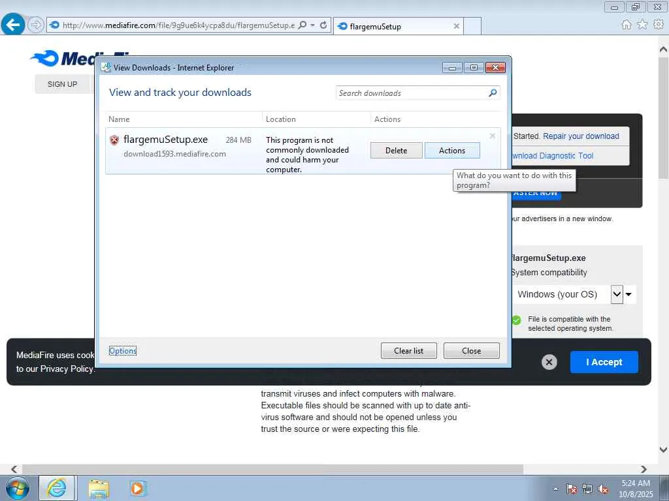Click the horizontal scrollbar right arrow
Viewport: 669px width, 501px height.
644,469
